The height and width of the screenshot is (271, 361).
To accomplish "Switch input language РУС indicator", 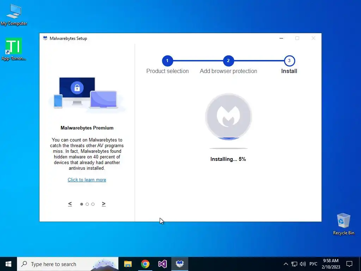I will [x=313, y=264].
